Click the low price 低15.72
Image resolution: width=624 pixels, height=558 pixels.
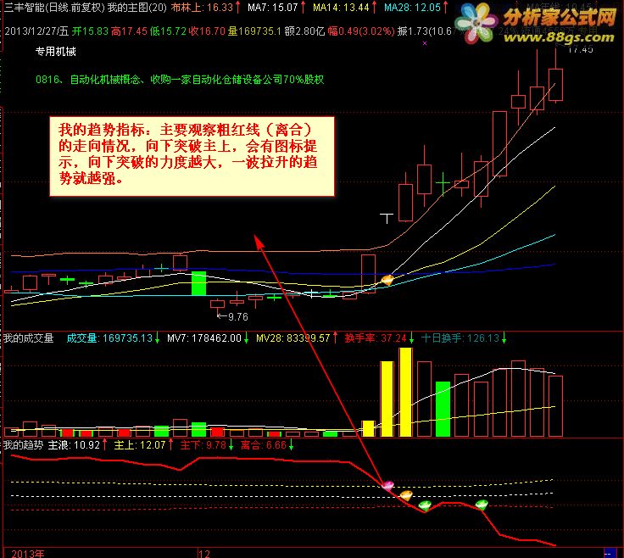[x=168, y=31]
